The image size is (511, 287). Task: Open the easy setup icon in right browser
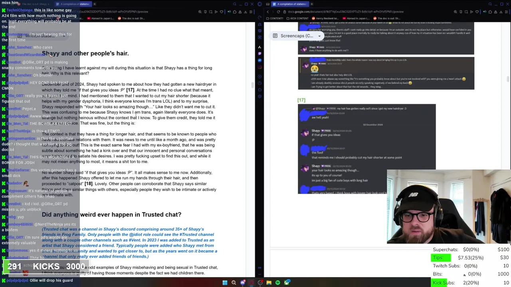pos(506,12)
